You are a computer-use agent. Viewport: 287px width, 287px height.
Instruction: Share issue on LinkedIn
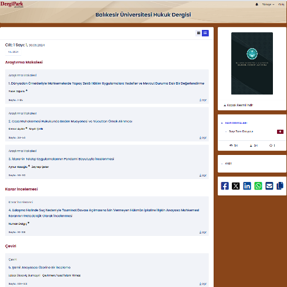(247, 186)
